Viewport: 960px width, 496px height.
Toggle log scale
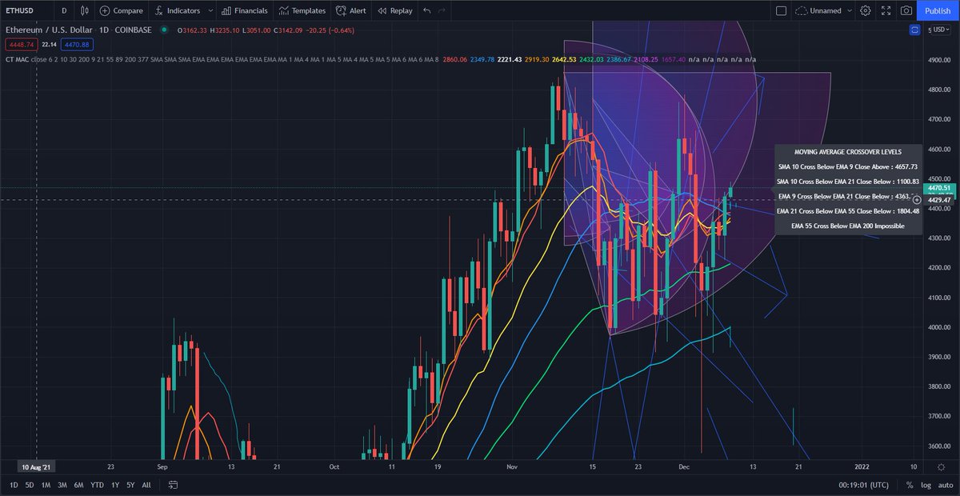[926, 485]
